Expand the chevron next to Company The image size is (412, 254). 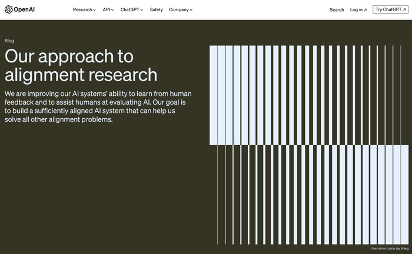tap(191, 10)
